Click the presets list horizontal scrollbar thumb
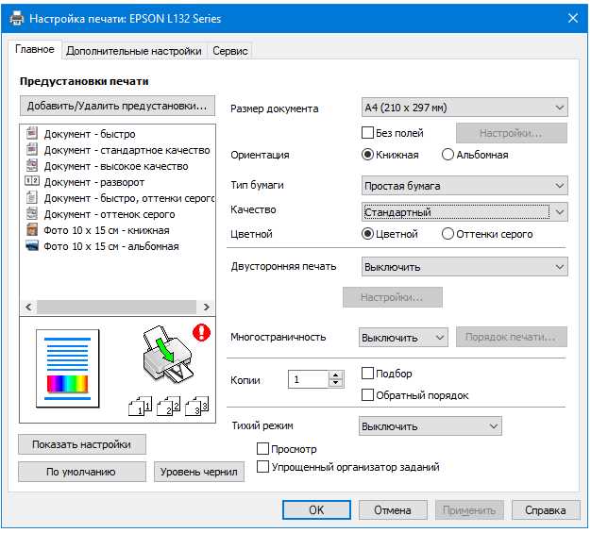 [116, 307]
